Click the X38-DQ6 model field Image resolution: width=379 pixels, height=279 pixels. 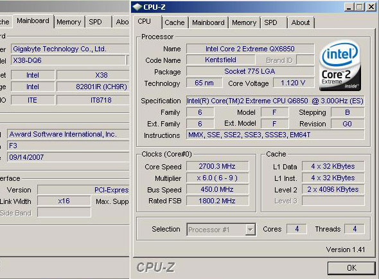tap(68, 60)
